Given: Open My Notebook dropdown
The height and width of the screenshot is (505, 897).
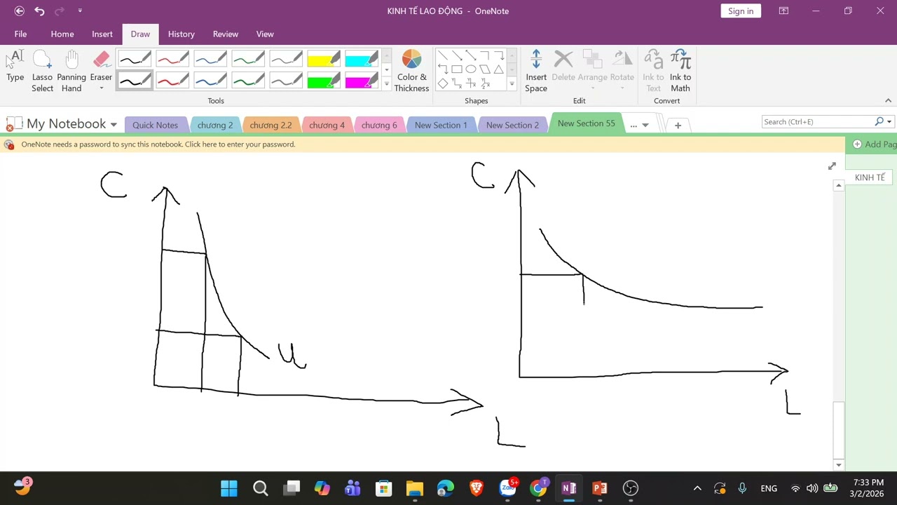Looking at the screenshot, I should 114,125.
